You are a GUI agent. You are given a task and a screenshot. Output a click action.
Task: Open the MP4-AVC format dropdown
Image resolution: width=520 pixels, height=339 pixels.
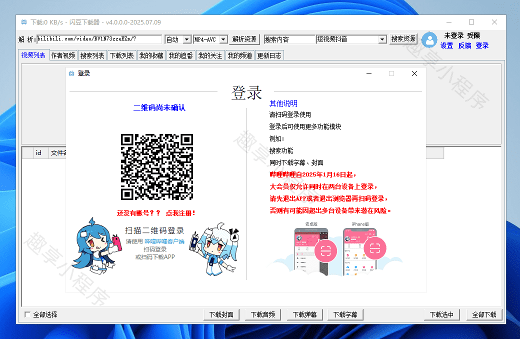point(223,39)
